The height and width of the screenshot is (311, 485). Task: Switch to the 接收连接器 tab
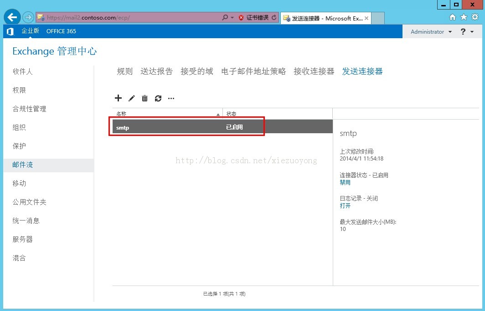coord(314,71)
